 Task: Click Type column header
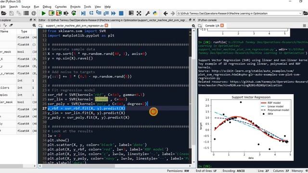[24, 31]
